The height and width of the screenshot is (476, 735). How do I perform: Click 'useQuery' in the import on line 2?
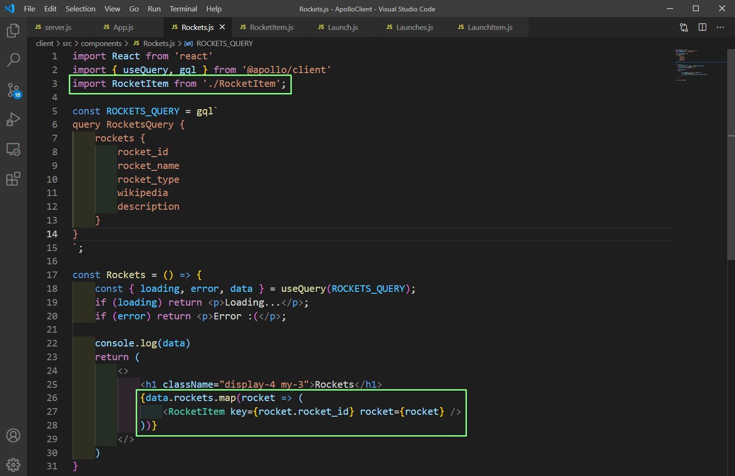pyautogui.click(x=146, y=70)
